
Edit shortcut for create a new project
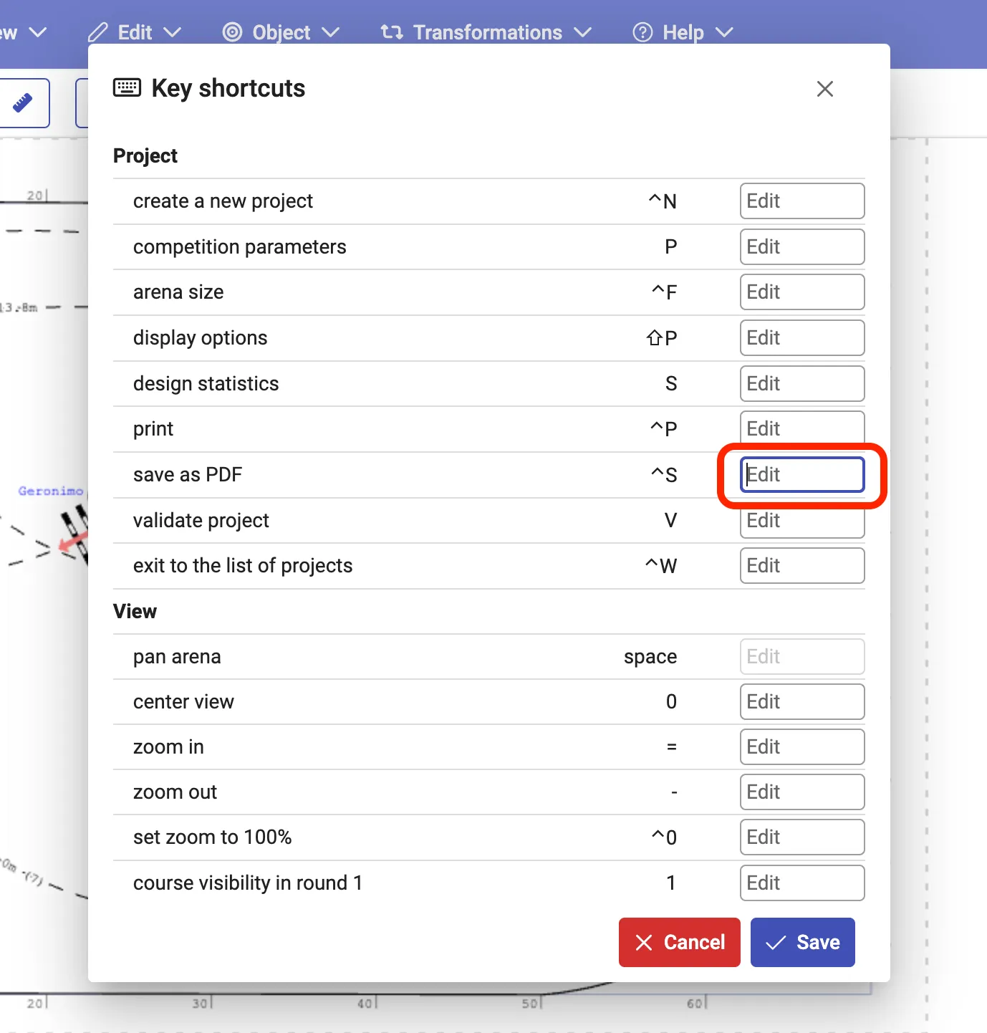pyautogui.click(x=801, y=201)
